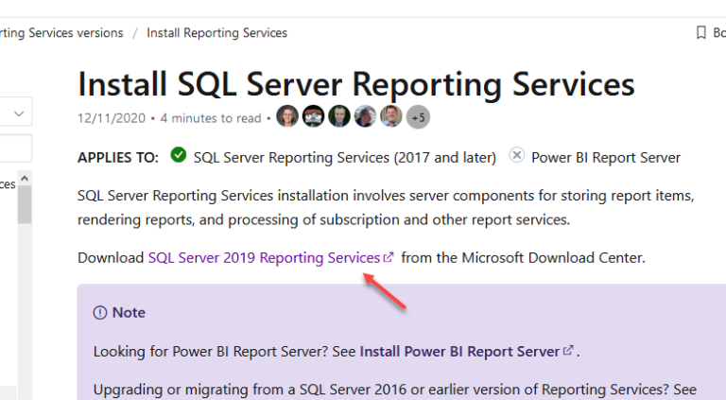The height and width of the screenshot is (400, 726).
Task: Click the third contributor avatar
Action: coord(339,117)
